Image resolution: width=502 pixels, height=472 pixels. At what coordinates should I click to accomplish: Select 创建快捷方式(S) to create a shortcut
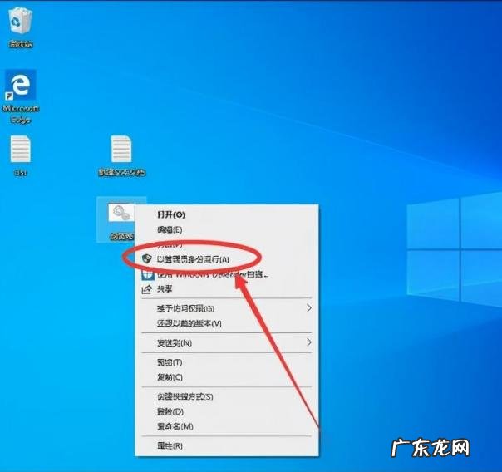click(x=185, y=396)
